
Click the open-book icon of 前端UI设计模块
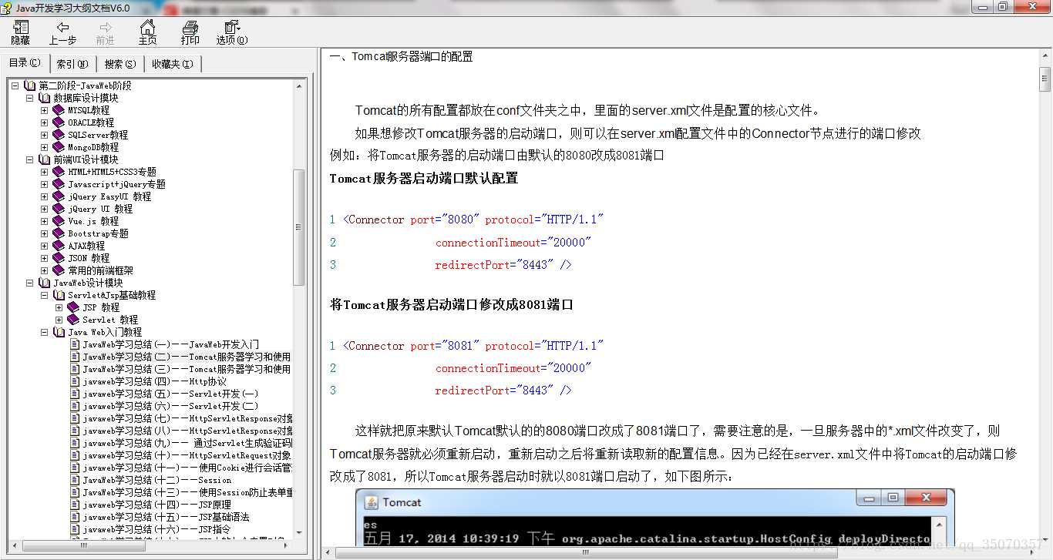tap(44, 159)
